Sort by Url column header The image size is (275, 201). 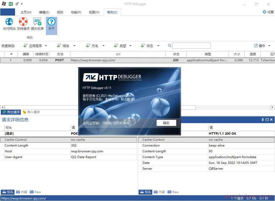click(x=118, y=54)
